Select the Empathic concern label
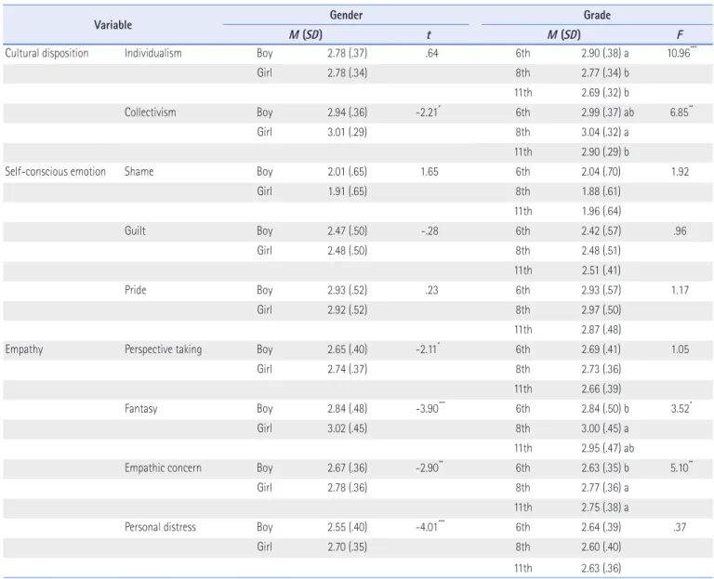 (163, 467)
